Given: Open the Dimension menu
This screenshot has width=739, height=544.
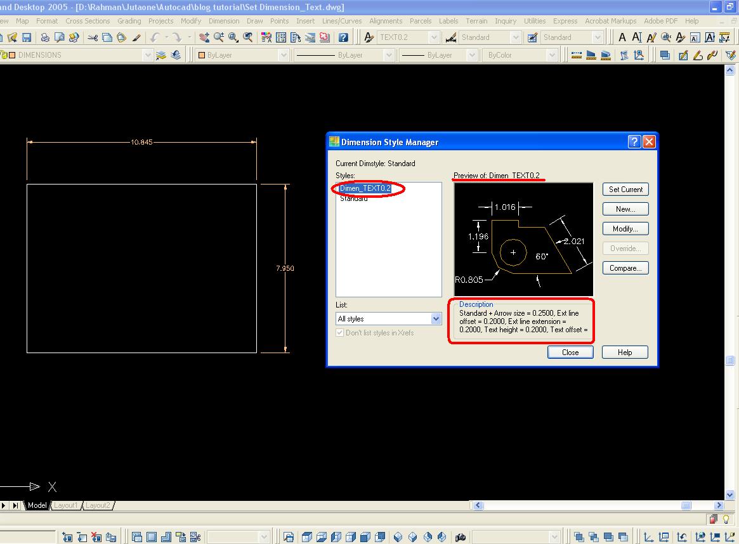Looking at the screenshot, I should 224,21.
